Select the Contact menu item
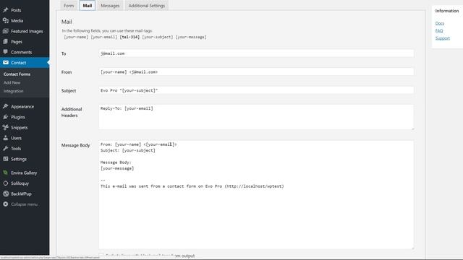 click(25, 63)
